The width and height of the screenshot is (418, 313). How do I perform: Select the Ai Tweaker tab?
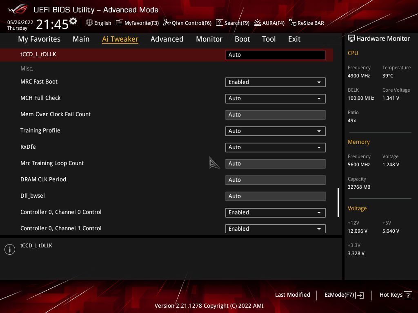(x=120, y=39)
